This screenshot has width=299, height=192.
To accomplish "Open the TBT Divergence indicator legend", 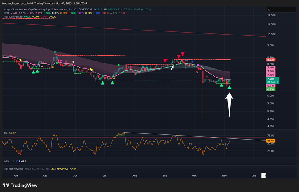I will (12, 17).
